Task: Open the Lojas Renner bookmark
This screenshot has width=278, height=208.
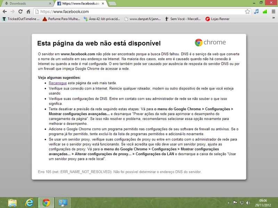Action: pos(218,19)
